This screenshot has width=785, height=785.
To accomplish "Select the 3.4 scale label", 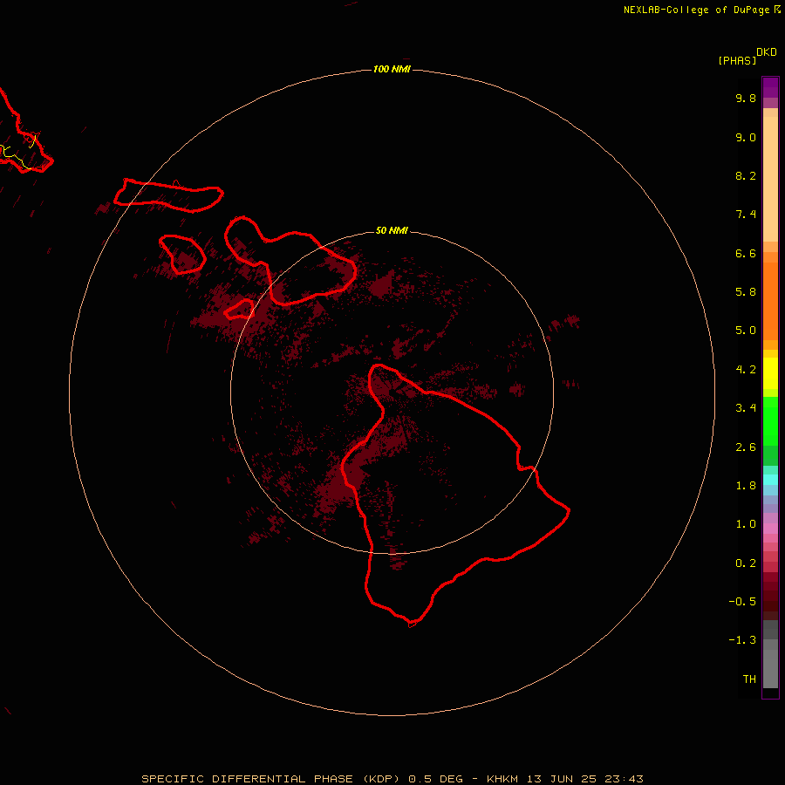I will (x=746, y=408).
